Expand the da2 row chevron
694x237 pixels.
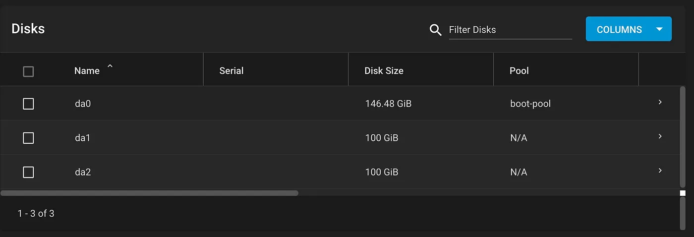(x=660, y=170)
